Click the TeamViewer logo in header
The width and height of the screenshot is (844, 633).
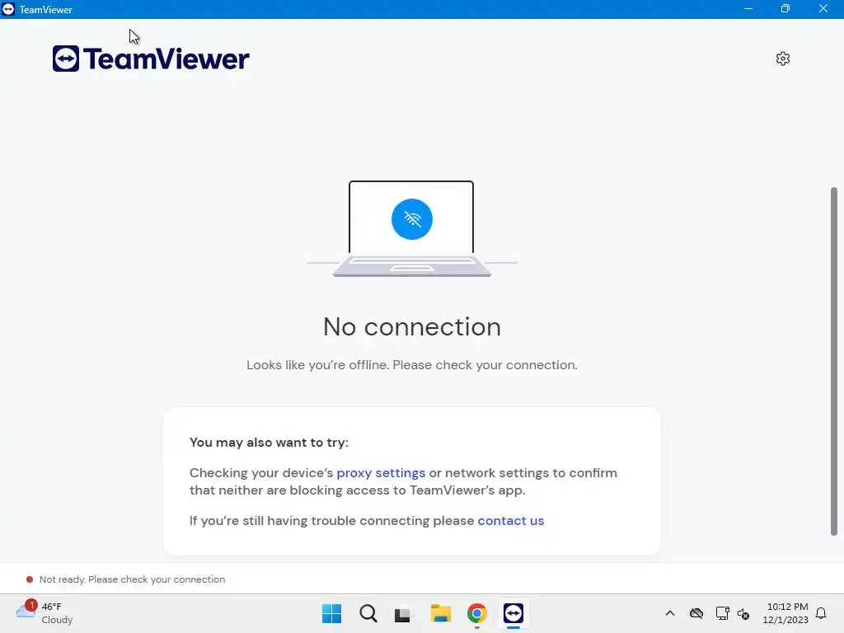pyautogui.click(x=151, y=59)
